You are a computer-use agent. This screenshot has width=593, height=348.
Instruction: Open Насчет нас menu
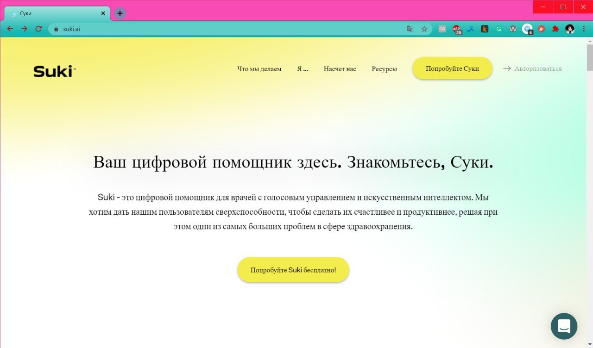click(340, 69)
